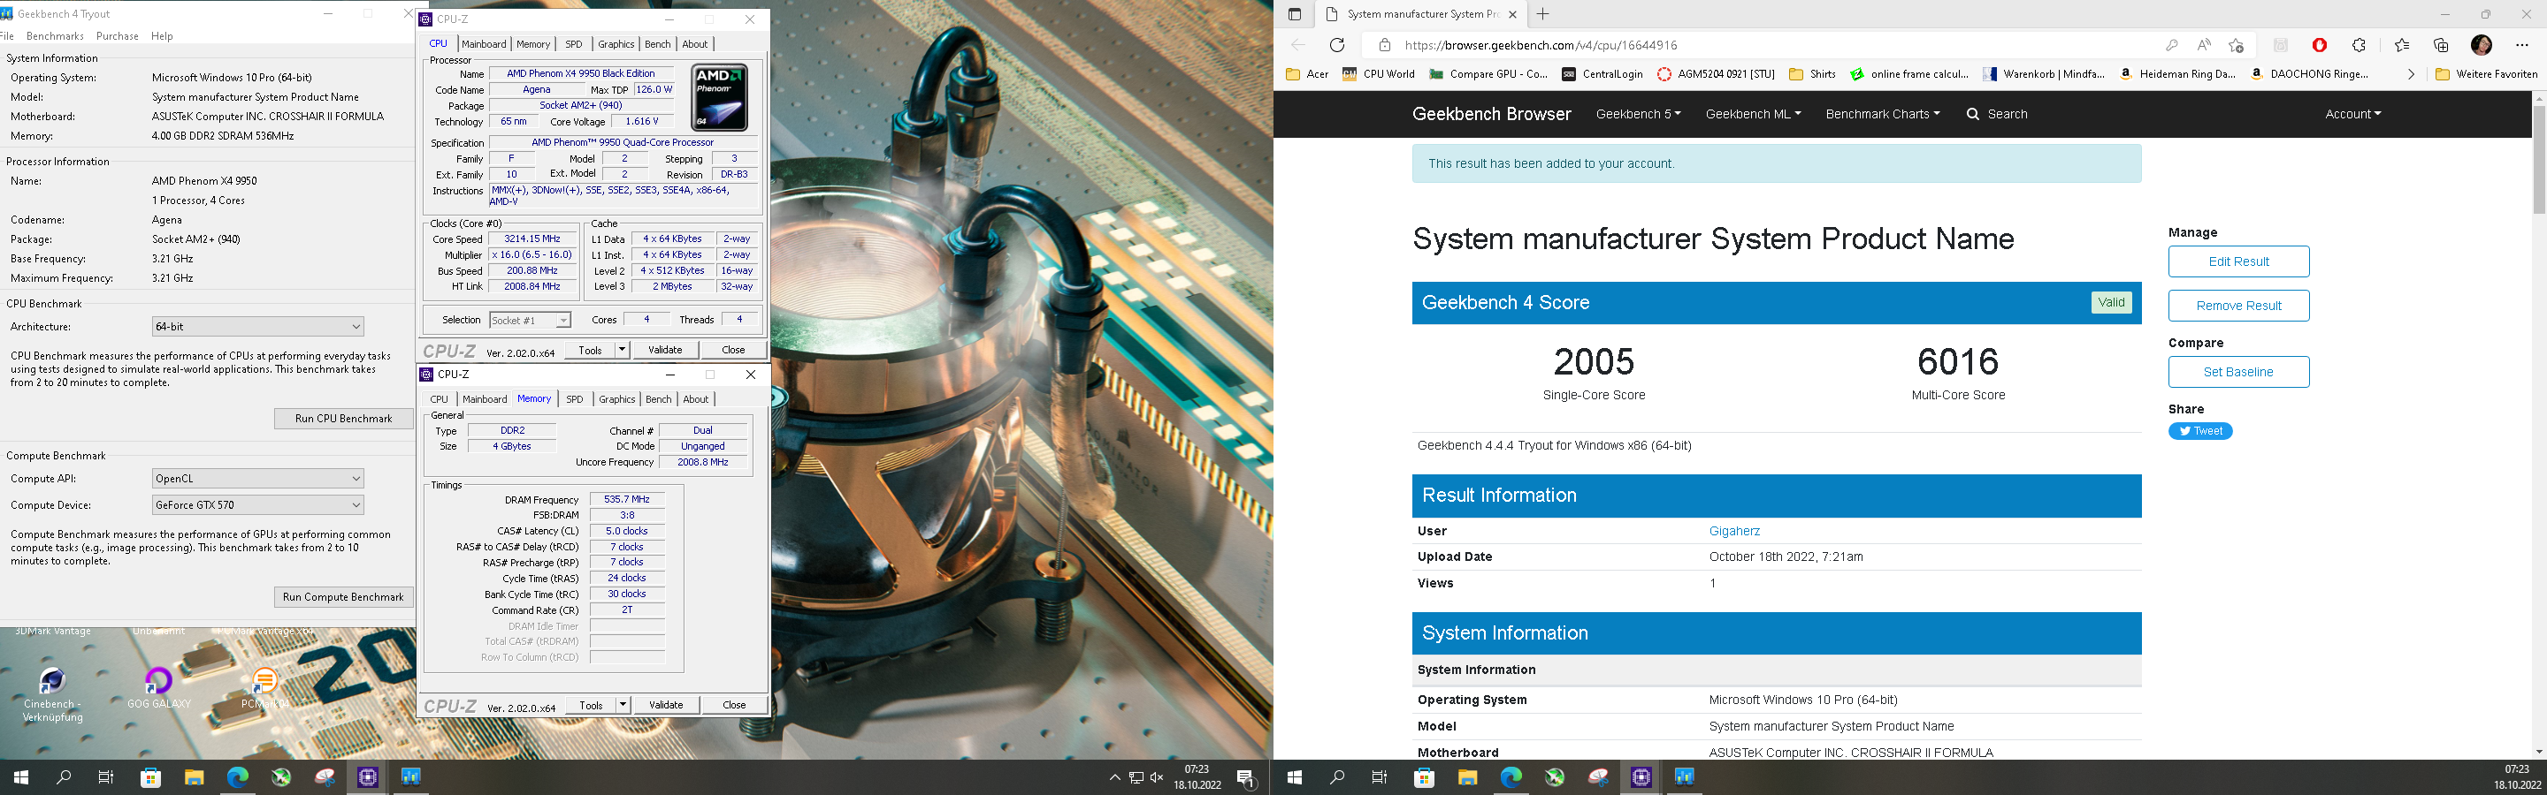This screenshot has height=795, width=2547.
Task: Open Weitere Favoriten folder
Action: tap(2487, 74)
